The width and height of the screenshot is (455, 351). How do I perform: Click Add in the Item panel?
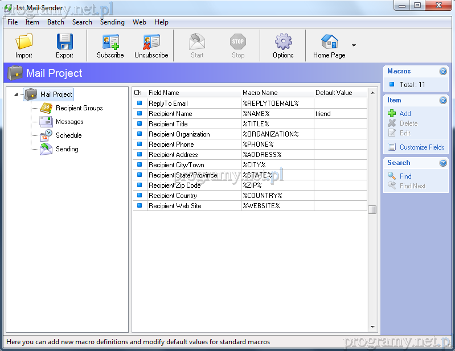pyautogui.click(x=405, y=114)
